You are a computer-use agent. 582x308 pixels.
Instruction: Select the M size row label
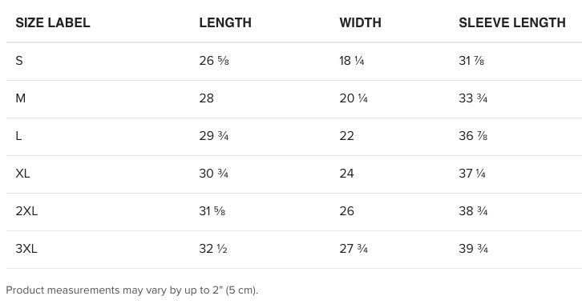20,98
